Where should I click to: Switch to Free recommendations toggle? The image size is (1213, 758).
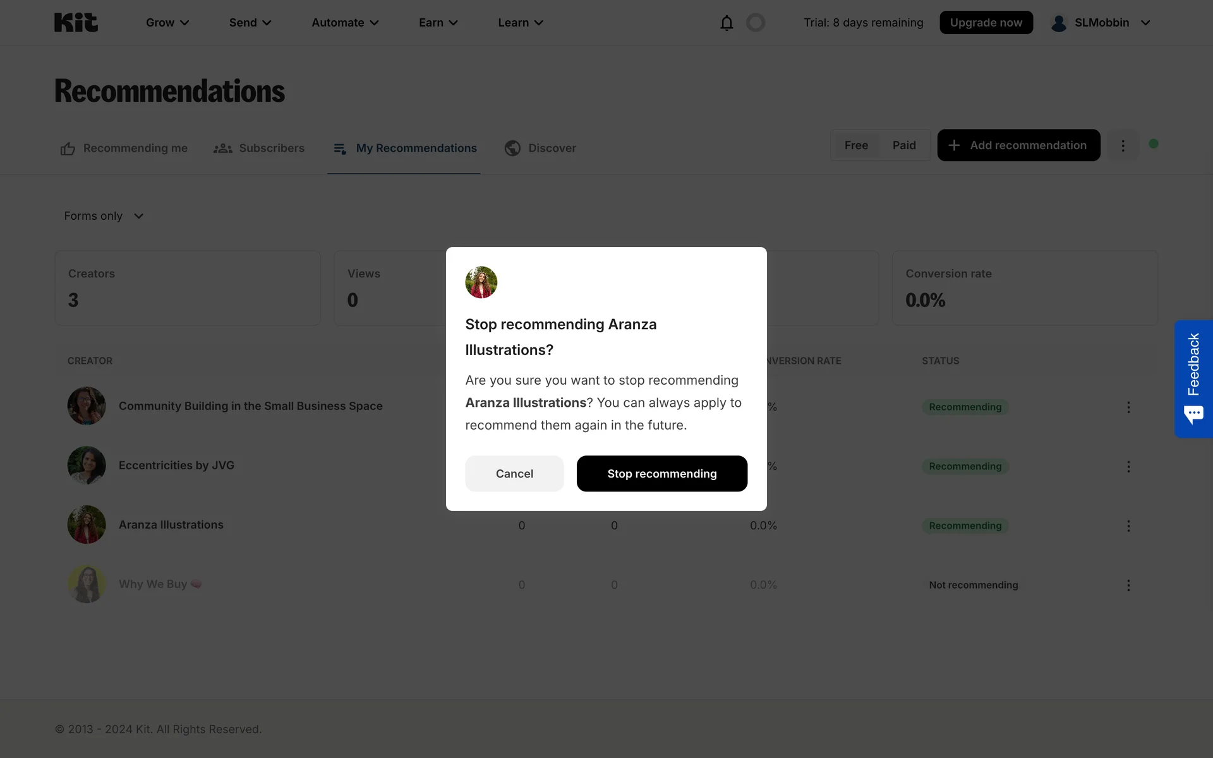tap(856, 145)
